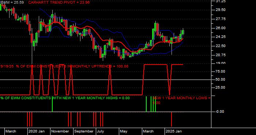The height and width of the screenshot is (135, 256).
Task: Click the 29.50 price axis value
Action: click(x=221, y=10)
